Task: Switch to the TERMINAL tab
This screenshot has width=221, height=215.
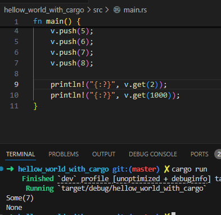Action: 20,154
